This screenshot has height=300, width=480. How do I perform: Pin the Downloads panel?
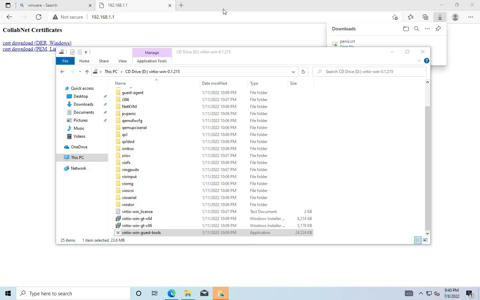pyautogui.click(x=438, y=29)
